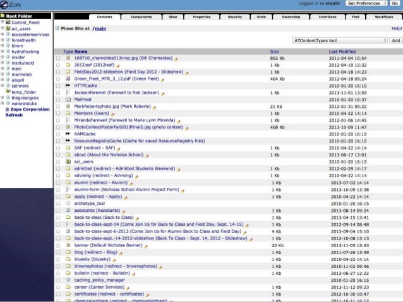Click the acl_users icon in sidebar tree
This screenshot has height=302, width=403.
click(x=8, y=28)
